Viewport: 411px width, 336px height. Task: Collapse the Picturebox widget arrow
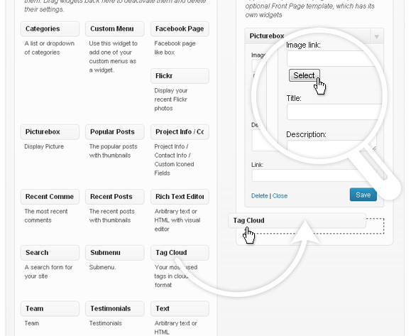[377, 36]
